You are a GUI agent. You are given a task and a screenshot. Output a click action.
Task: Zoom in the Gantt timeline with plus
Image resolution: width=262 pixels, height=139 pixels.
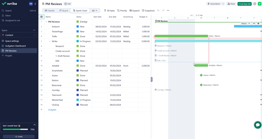[258, 24]
